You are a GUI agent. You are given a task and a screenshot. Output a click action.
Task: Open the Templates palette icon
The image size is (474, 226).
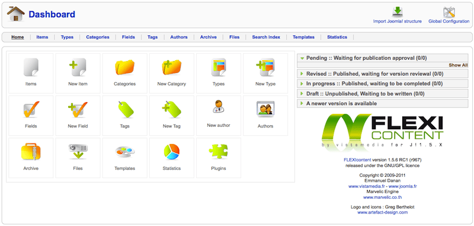(x=124, y=152)
